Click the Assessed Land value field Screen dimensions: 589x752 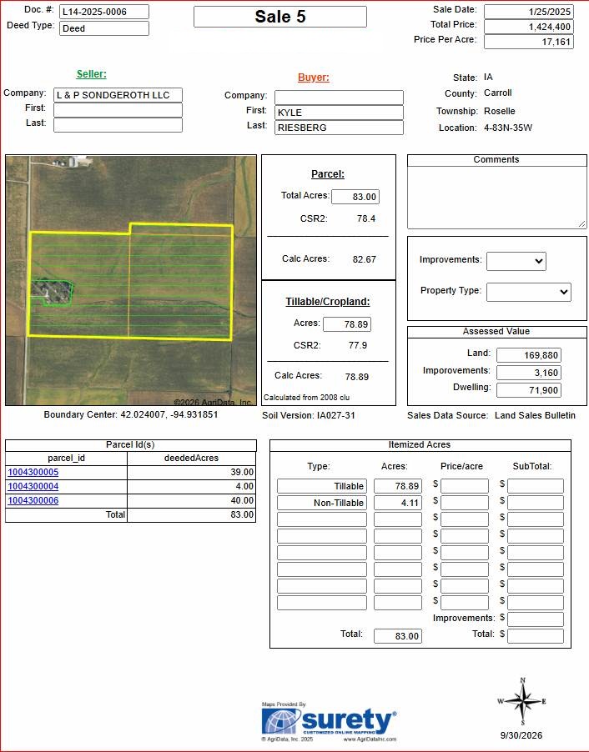pyautogui.click(x=529, y=355)
